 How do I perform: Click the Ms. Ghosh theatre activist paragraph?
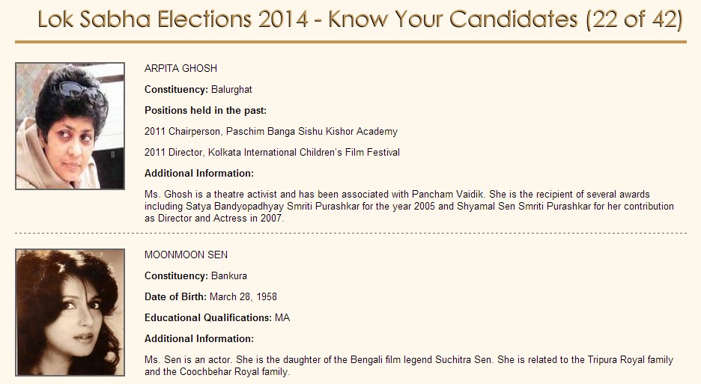408,206
